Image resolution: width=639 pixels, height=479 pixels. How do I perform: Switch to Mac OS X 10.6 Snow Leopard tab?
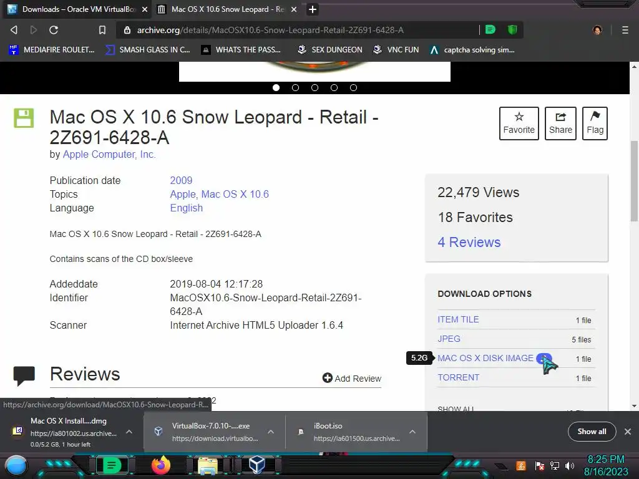click(x=226, y=9)
